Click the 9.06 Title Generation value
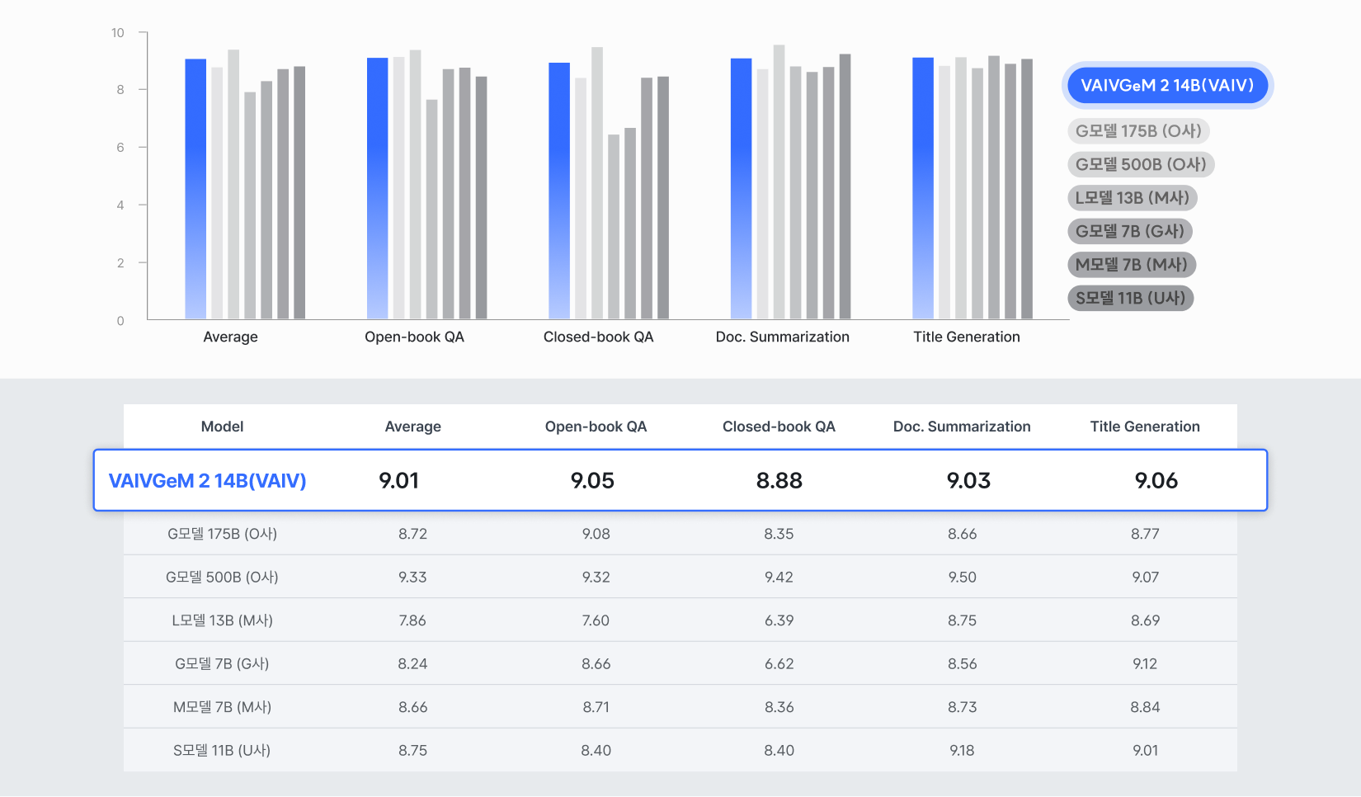Image resolution: width=1361 pixels, height=797 pixels. 1156,481
